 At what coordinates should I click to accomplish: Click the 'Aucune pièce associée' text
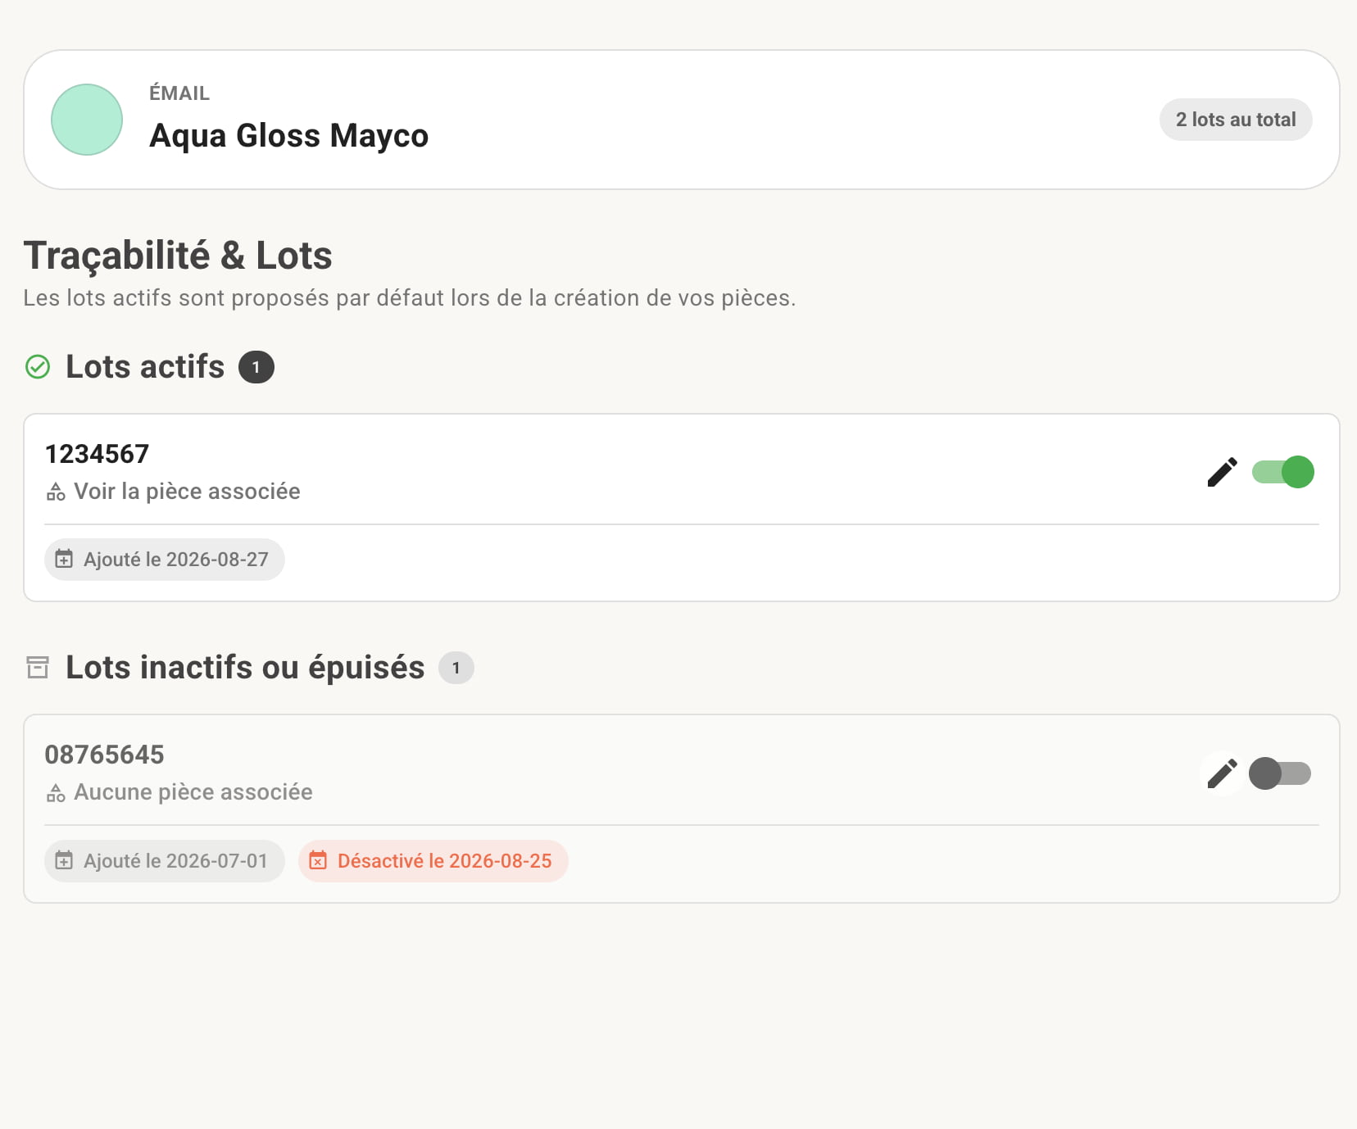point(193,792)
